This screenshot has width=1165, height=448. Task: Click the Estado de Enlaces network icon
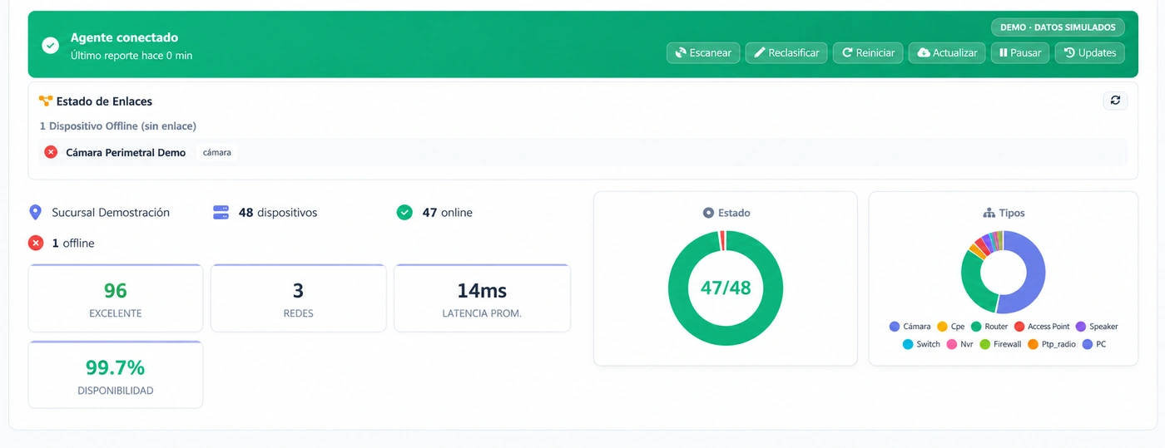click(46, 101)
